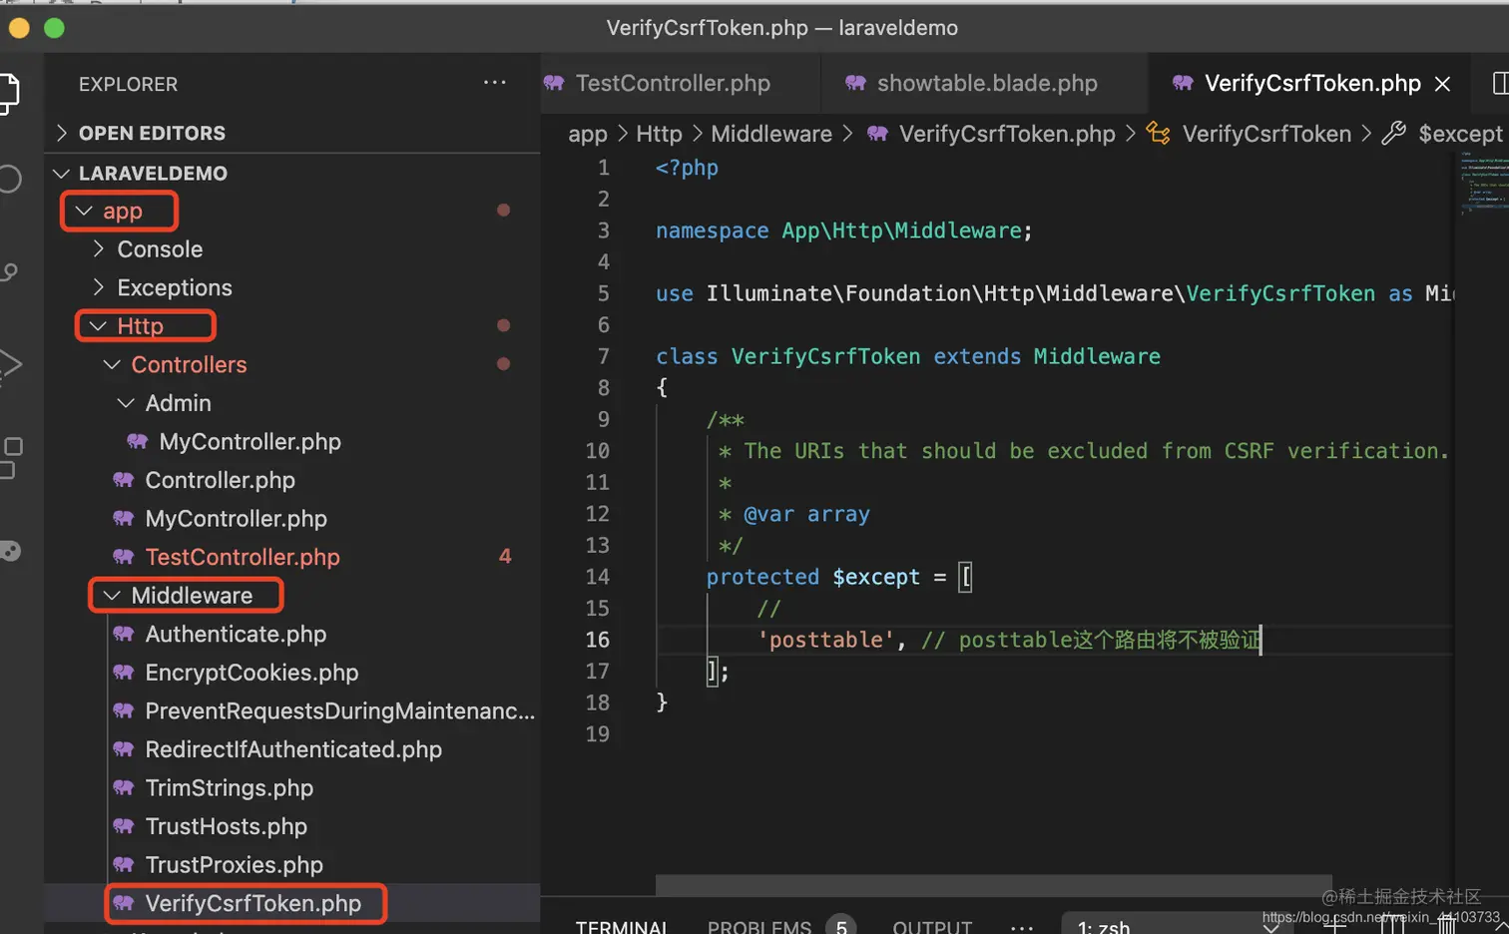1509x934 pixels.
Task: Click the PHP icon on the showtable.blade.php tab
Action: [x=855, y=83]
